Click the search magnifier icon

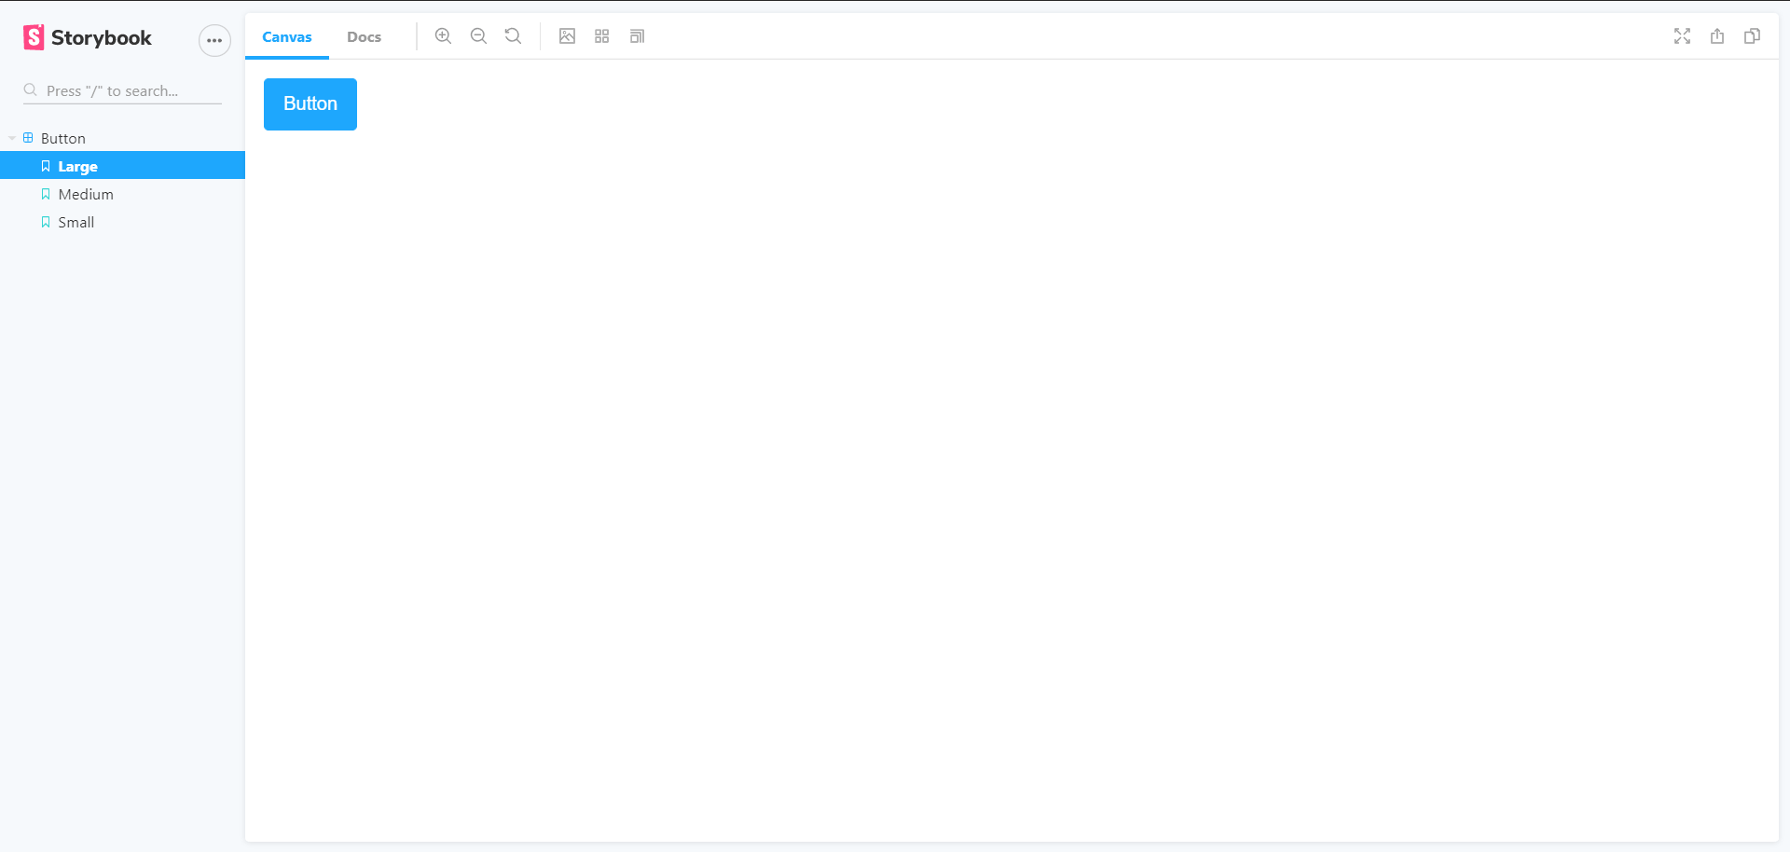[31, 90]
